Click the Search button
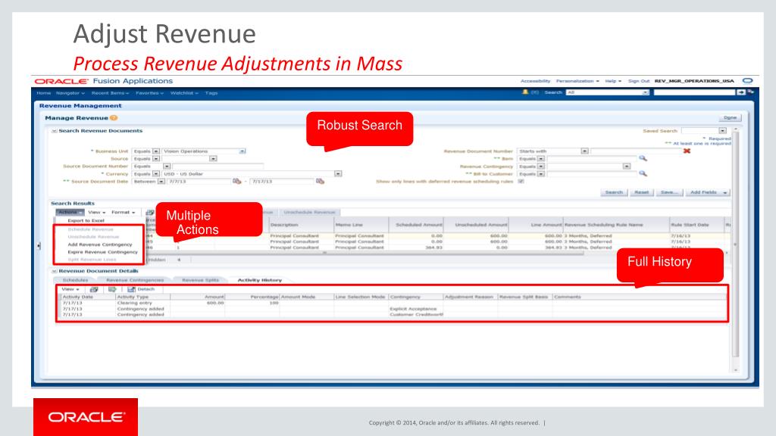 (614, 192)
